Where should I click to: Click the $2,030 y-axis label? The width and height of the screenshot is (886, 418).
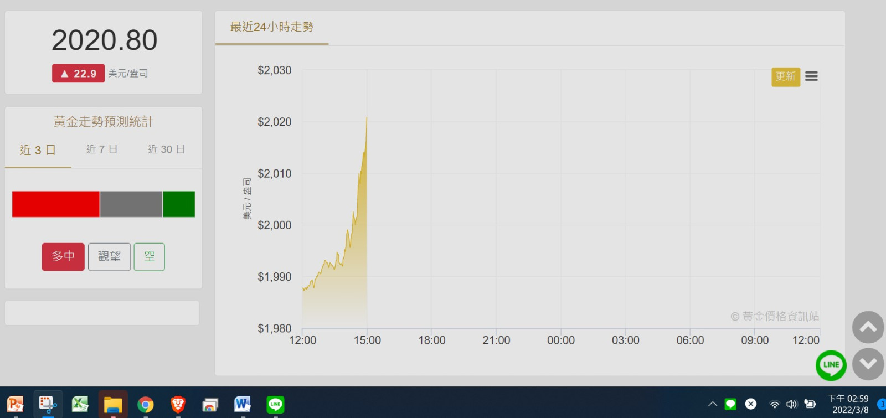(274, 70)
